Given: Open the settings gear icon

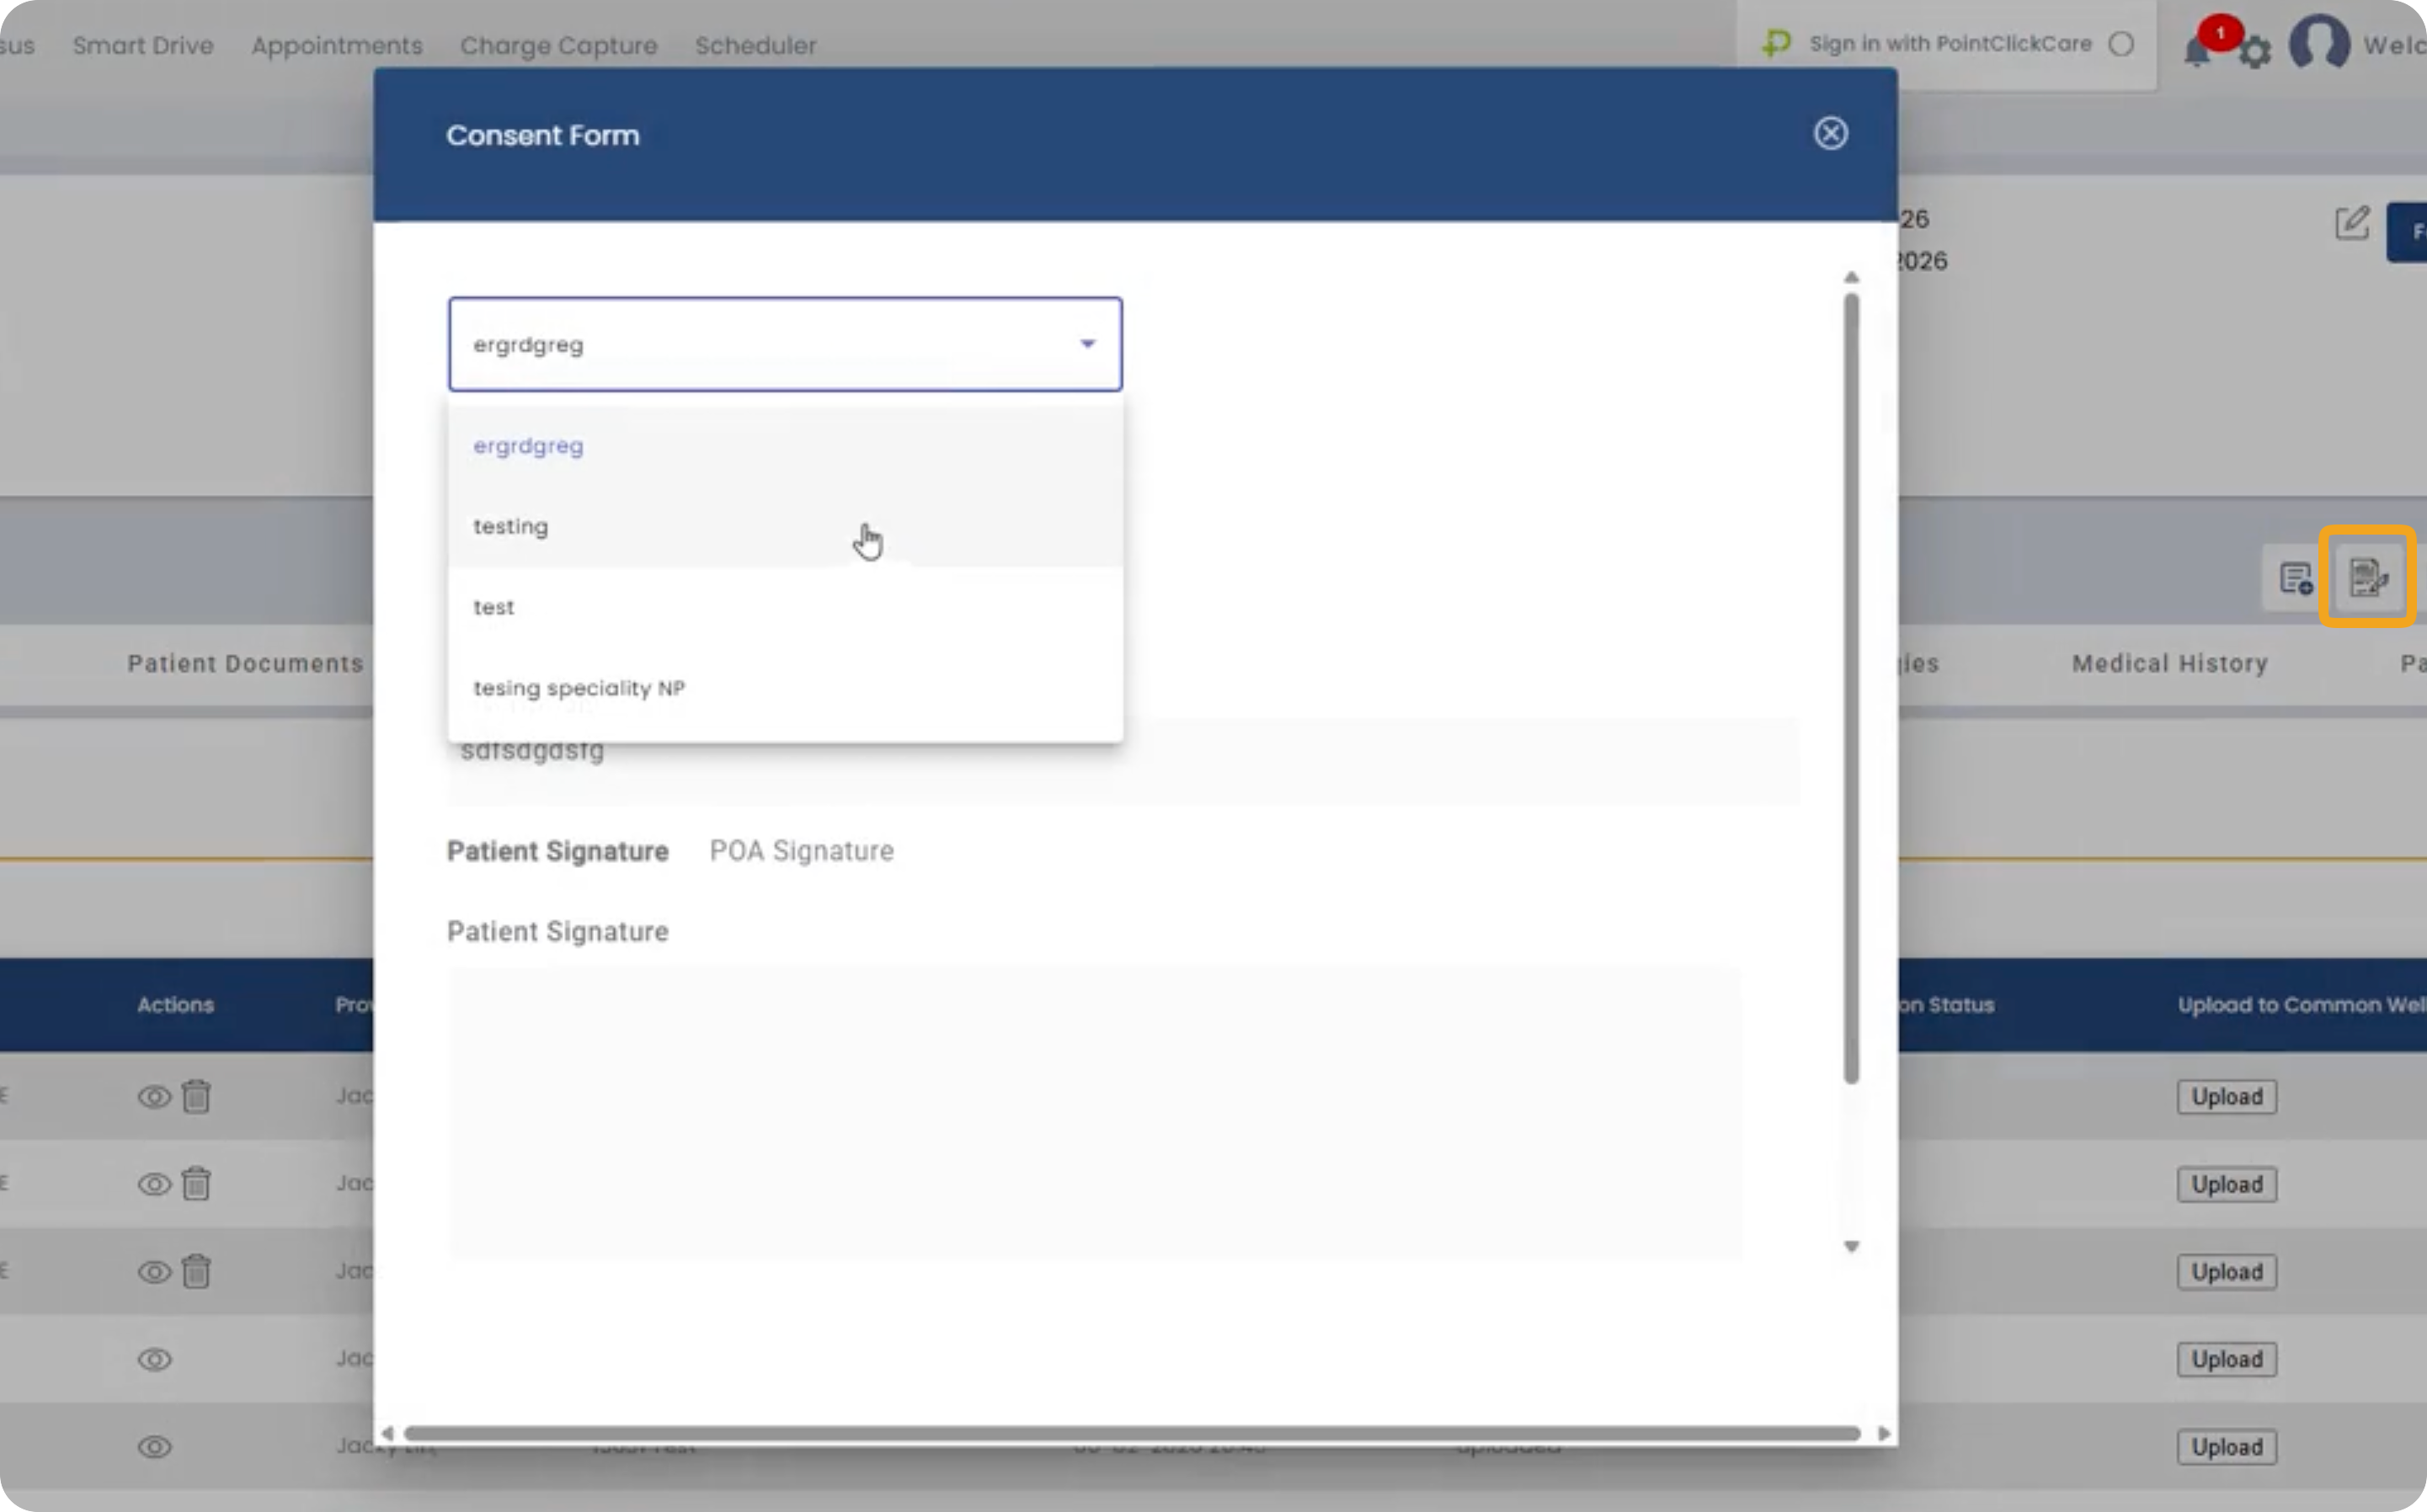Looking at the screenshot, I should point(2254,51).
